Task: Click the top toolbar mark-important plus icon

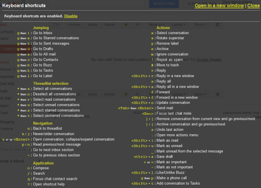Action: pos(126,25)
